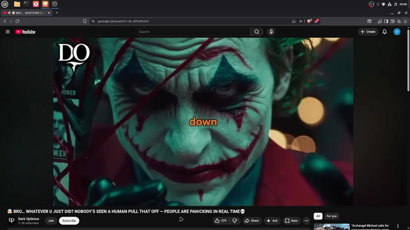This screenshot has width=410, height=230.
Task: Open the Dark Optimus channel avatar
Action: click(x=12, y=220)
